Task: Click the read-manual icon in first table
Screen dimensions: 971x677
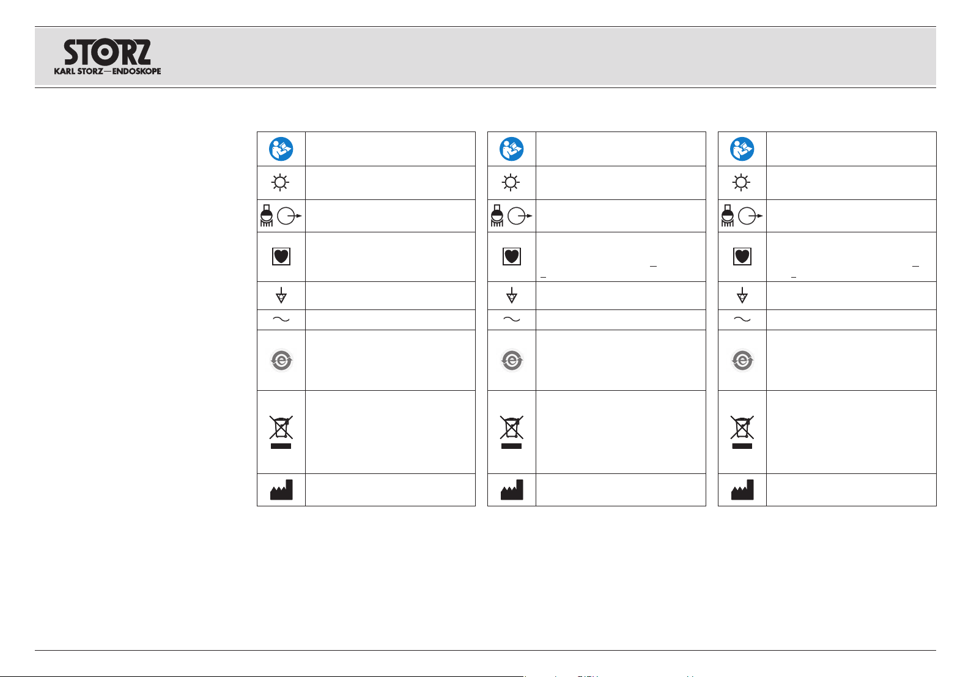Action: point(281,149)
